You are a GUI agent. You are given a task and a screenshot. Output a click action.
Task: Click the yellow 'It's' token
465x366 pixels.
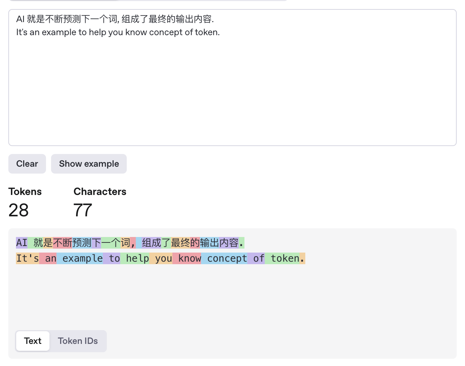[x=28, y=258]
